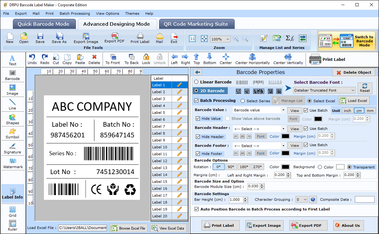The width and height of the screenshot is (379, 234).
Task: Open the Barcode Footer dropdown
Action: [283, 146]
